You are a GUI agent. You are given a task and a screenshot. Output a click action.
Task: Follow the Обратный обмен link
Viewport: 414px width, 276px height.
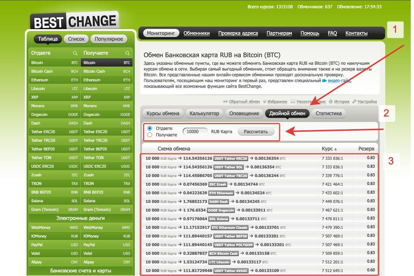tap(244, 102)
